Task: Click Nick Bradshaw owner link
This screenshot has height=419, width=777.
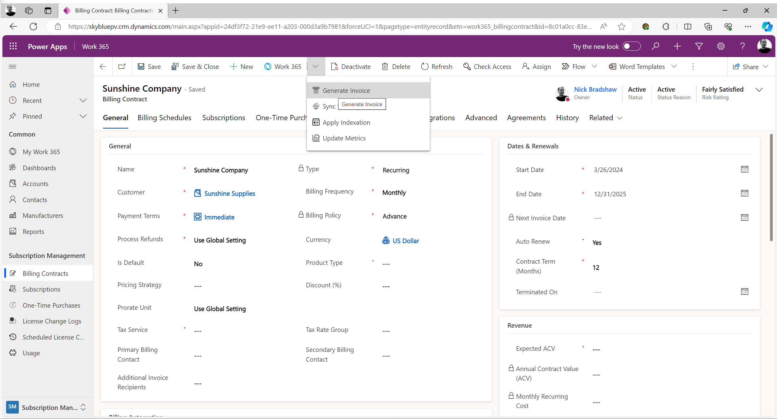Action: click(595, 89)
